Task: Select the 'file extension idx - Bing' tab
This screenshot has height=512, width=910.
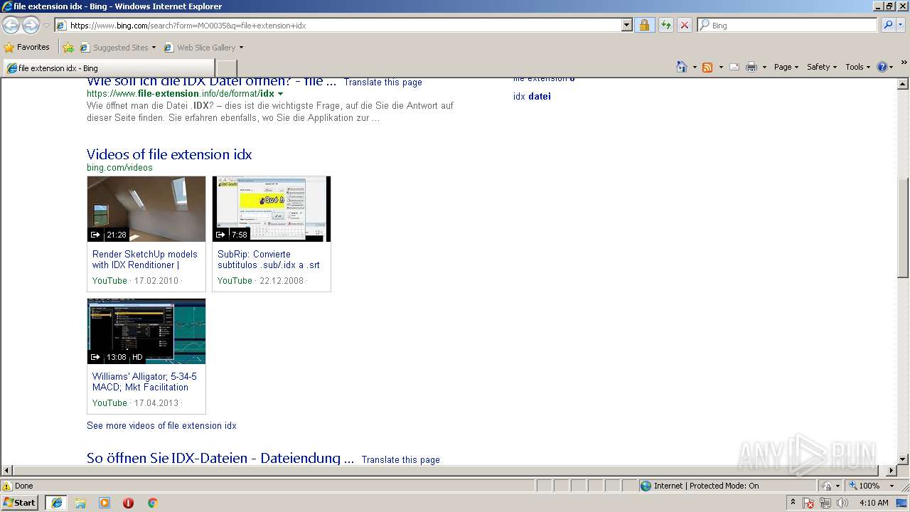Action: [108, 68]
